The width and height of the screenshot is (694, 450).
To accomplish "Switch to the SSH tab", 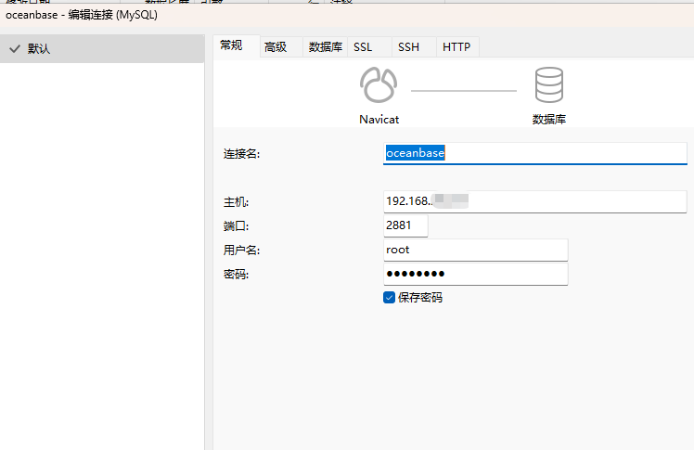I will [415, 47].
